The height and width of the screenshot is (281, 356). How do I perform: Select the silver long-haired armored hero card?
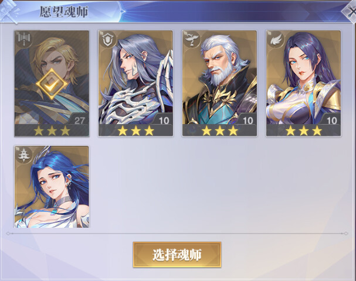point(135,83)
